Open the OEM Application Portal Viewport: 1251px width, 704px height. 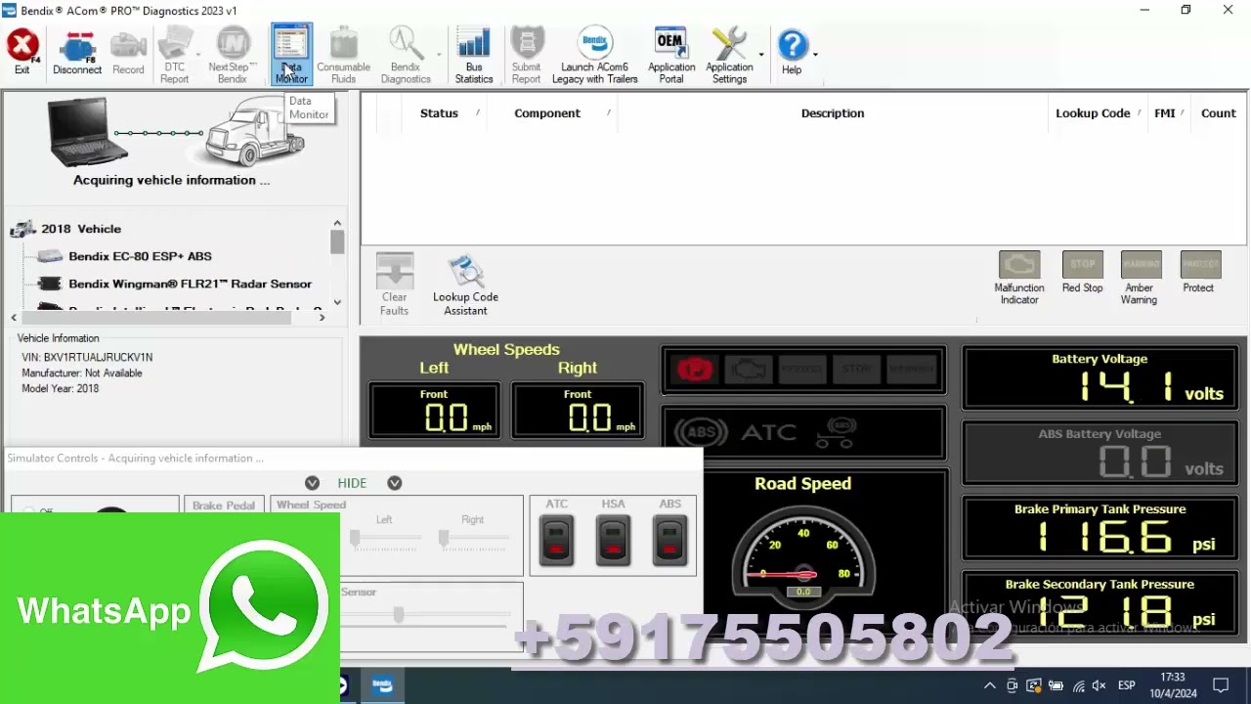[671, 56]
